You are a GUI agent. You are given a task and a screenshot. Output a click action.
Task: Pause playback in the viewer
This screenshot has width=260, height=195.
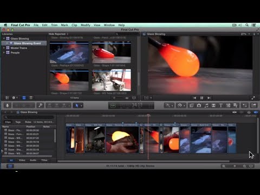pos(201,98)
